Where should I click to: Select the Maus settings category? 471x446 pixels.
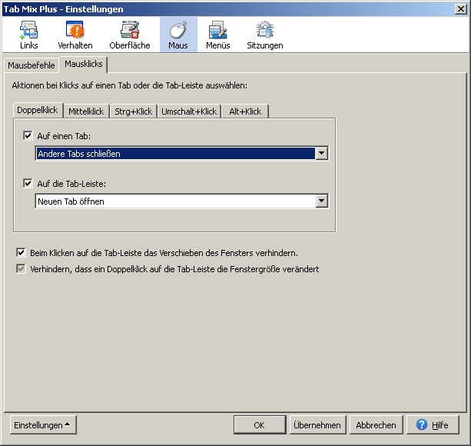click(x=178, y=35)
